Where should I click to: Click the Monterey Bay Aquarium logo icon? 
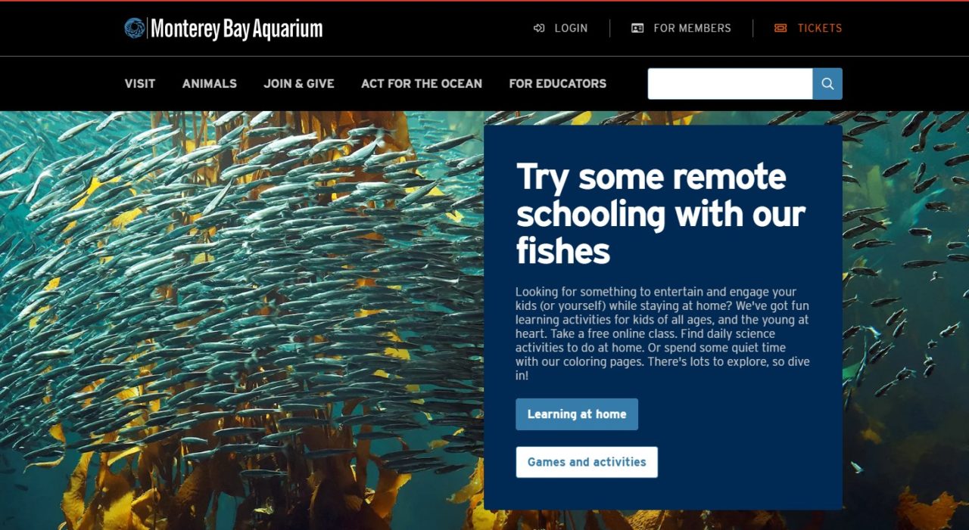pyautogui.click(x=135, y=28)
